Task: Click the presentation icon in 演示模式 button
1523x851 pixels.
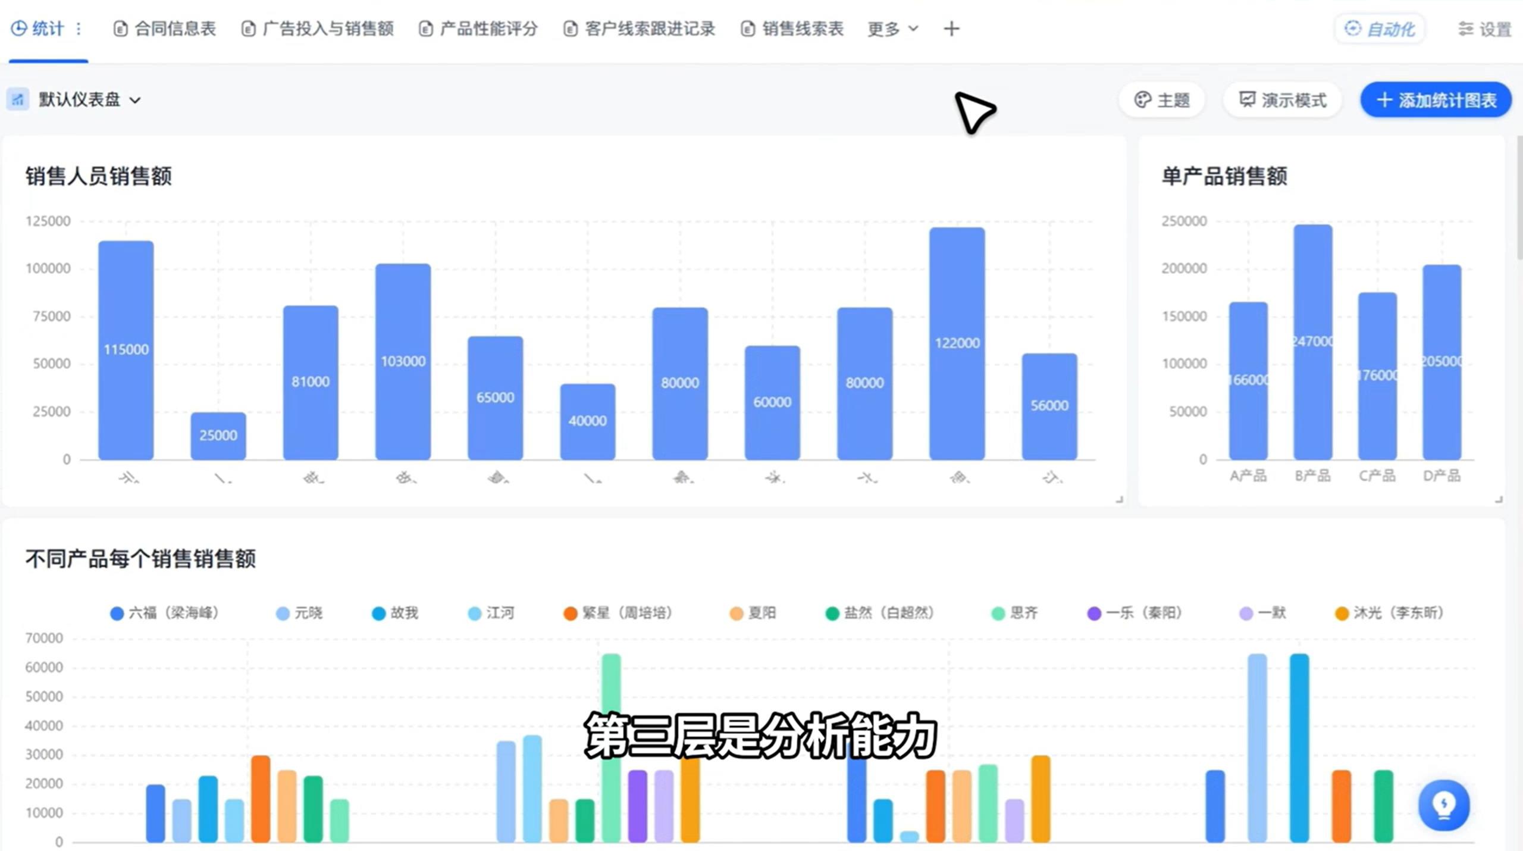Action: click(x=1247, y=99)
